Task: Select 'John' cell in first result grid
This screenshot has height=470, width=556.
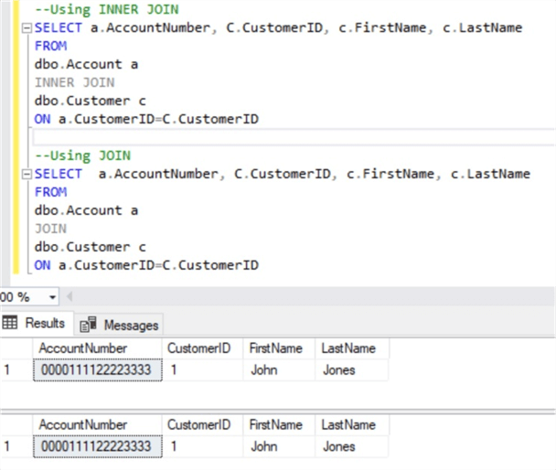Action: tap(279, 370)
